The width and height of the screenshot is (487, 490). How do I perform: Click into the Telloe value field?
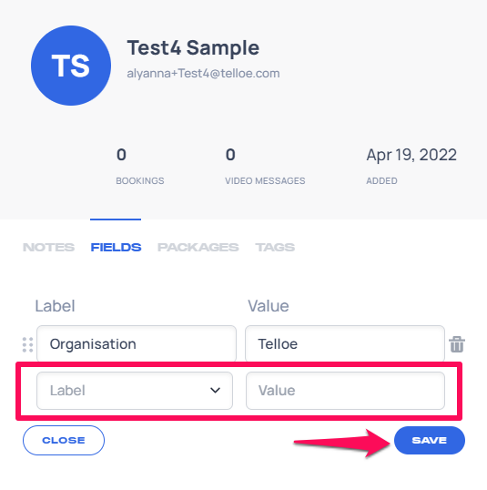pyautogui.click(x=345, y=343)
